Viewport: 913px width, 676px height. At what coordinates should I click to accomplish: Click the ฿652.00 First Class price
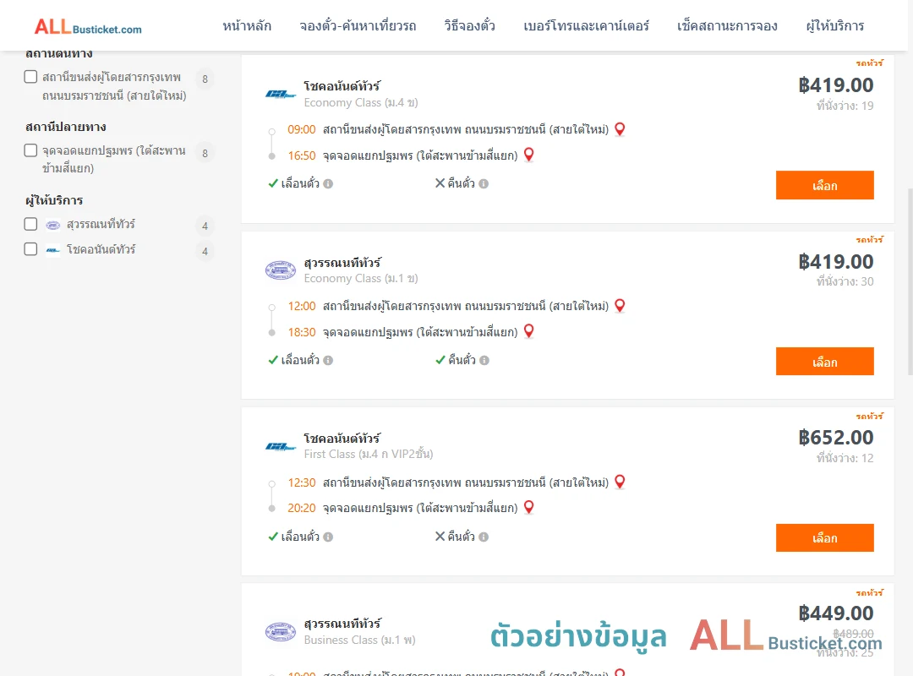pyautogui.click(x=835, y=437)
